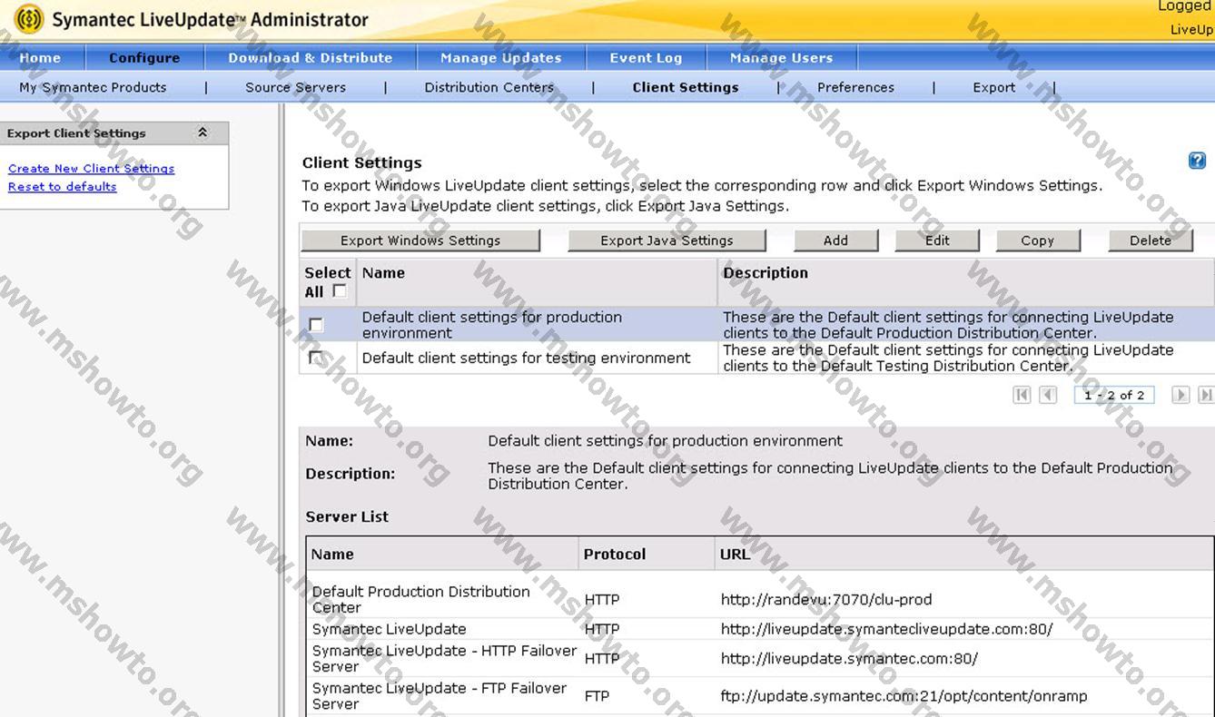Image resolution: width=1215 pixels, height=717 pixels.
Task: Click Export Windows Settings button
Action: pyautogui.click(x=420, y=241)
